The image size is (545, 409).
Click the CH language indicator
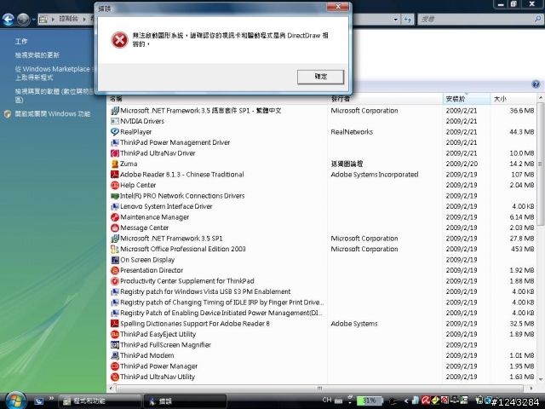(327, 400)
